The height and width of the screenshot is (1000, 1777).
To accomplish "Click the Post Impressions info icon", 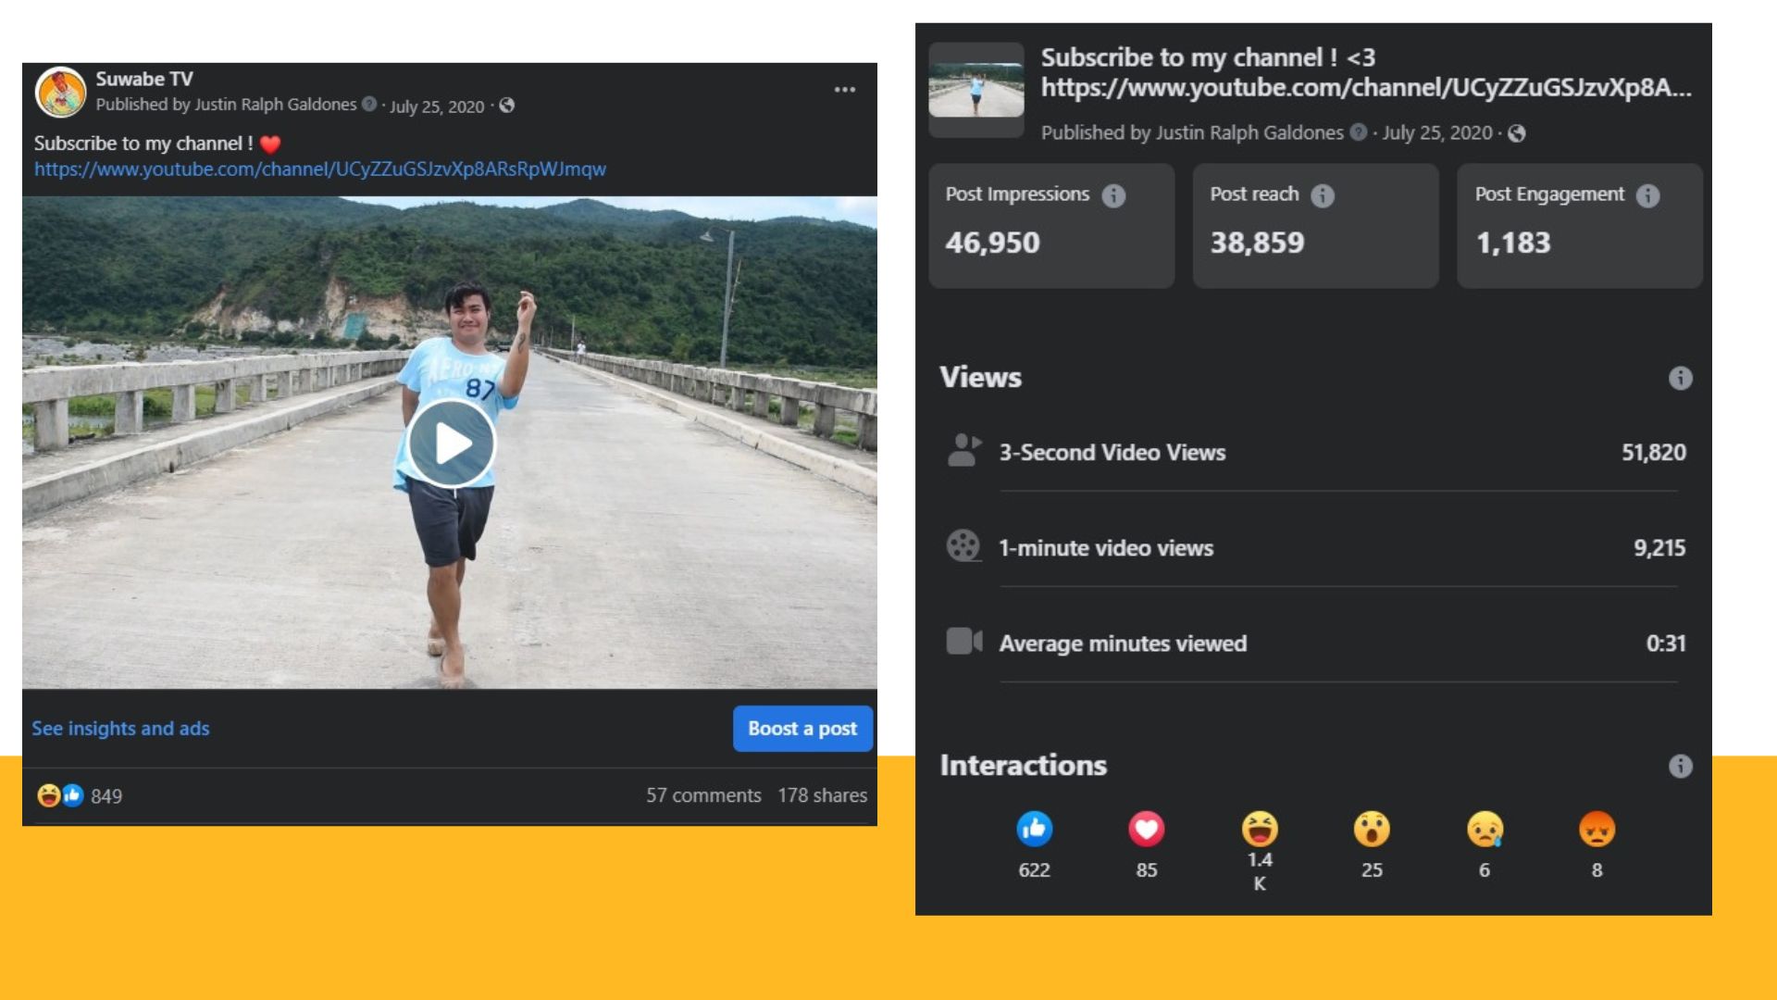I will click(1113, 195).
